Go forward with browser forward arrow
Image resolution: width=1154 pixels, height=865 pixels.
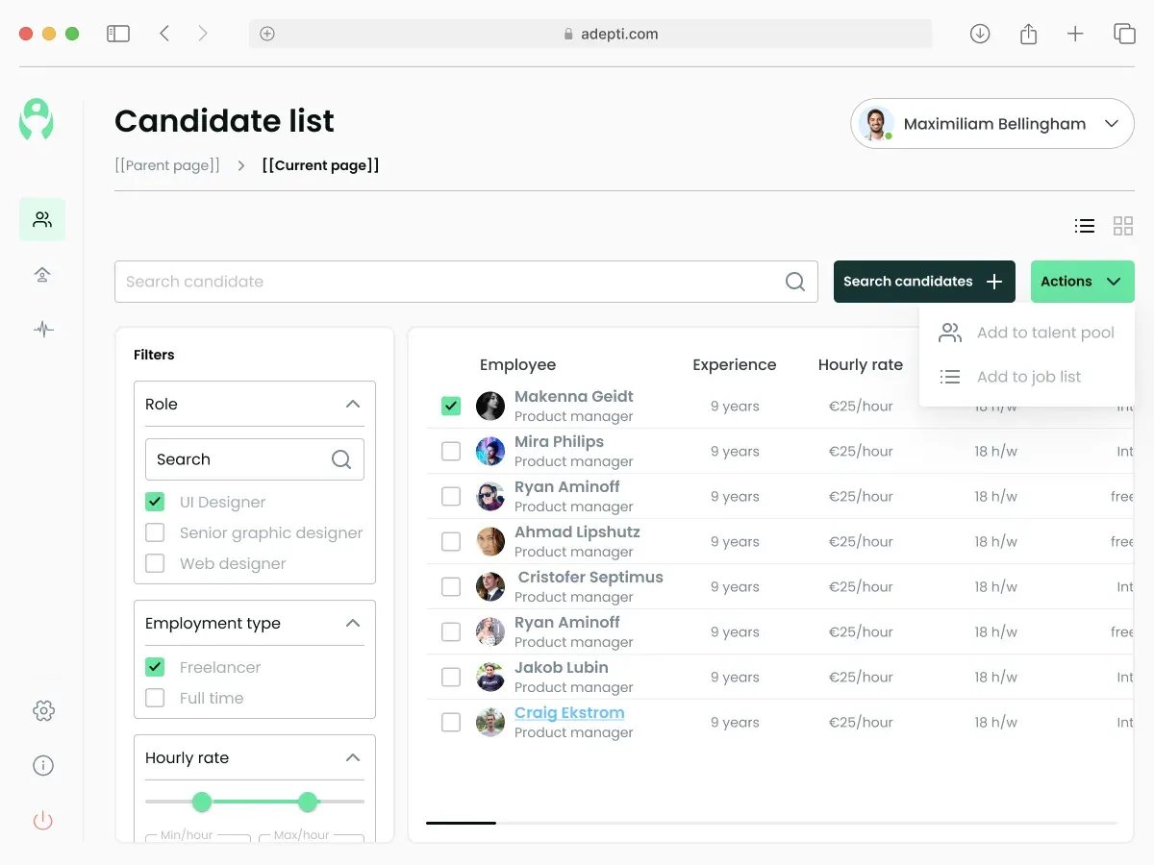(203, 34)
